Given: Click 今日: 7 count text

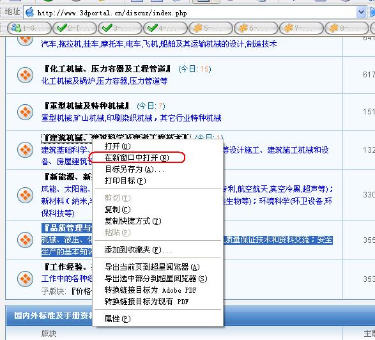Looking at the screenshot, I should (151, 106).
